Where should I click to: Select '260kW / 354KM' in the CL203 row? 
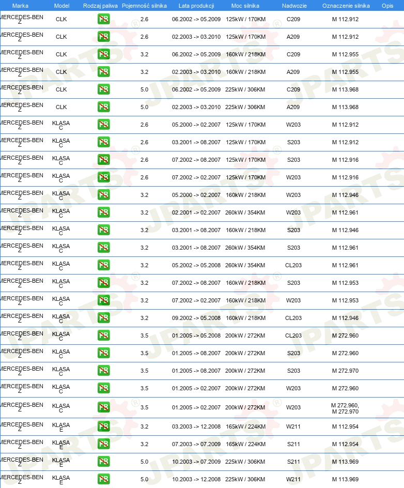(245, 266)
